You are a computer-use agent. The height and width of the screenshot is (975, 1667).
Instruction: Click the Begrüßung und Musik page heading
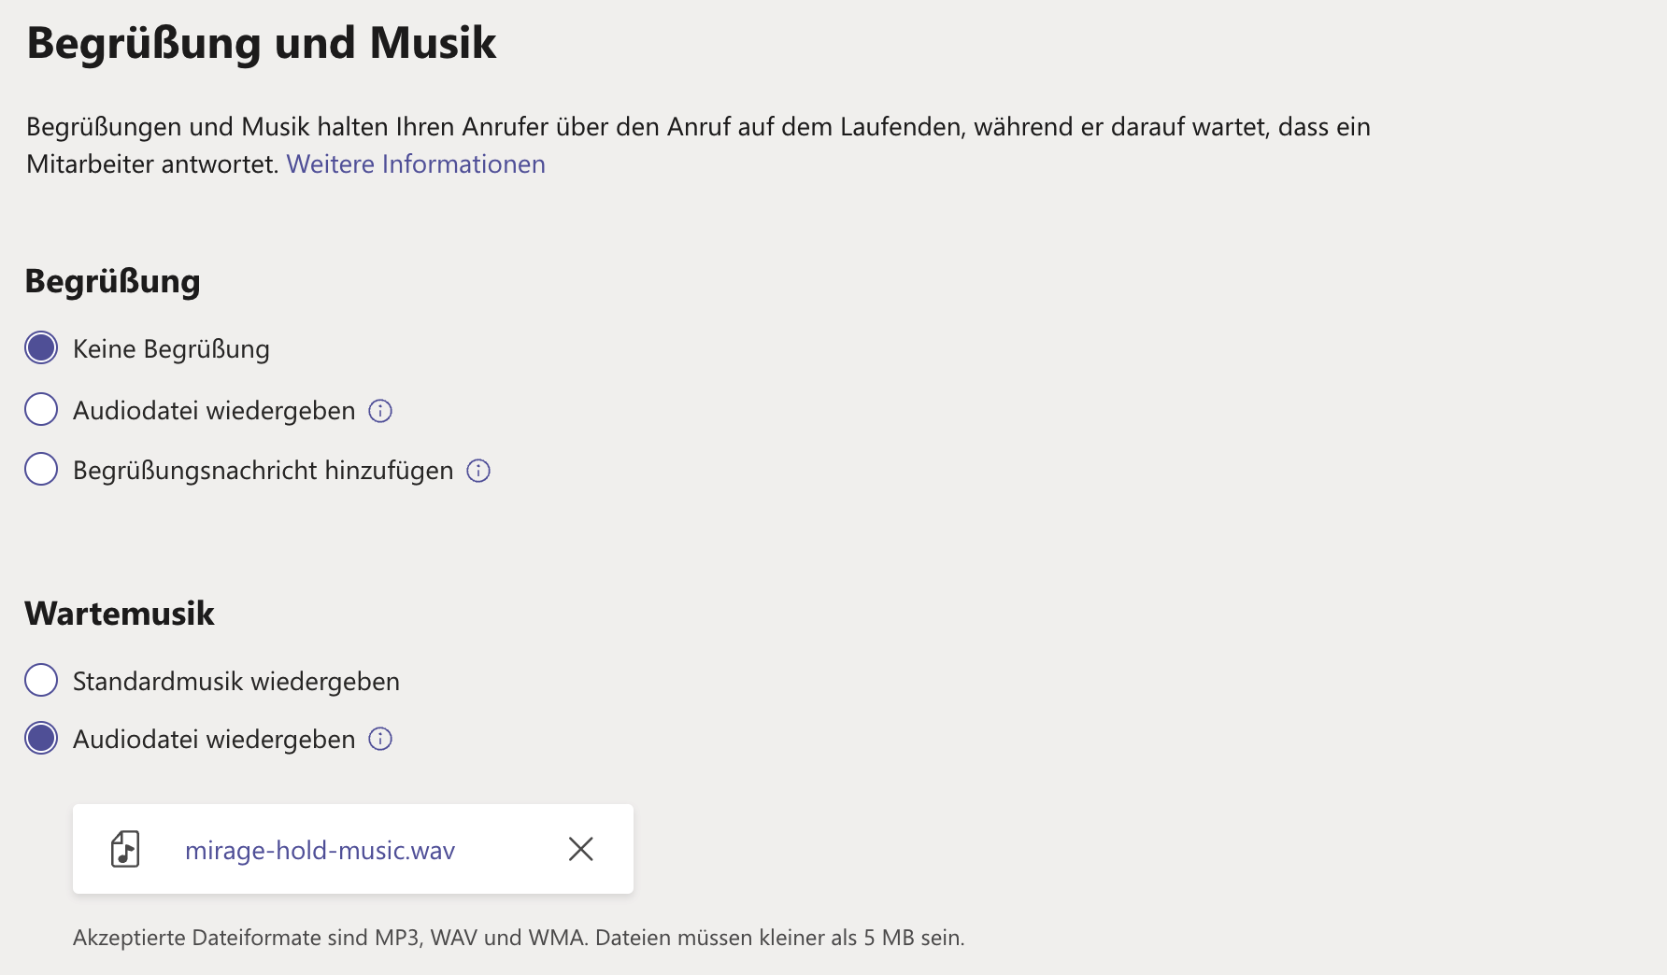(262, 44)
